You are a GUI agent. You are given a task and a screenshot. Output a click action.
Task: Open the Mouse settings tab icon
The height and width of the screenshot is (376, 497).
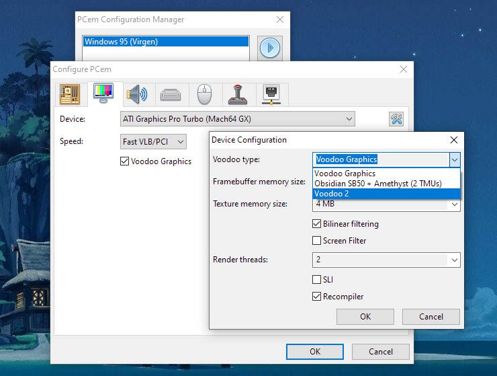coord(204,94)
